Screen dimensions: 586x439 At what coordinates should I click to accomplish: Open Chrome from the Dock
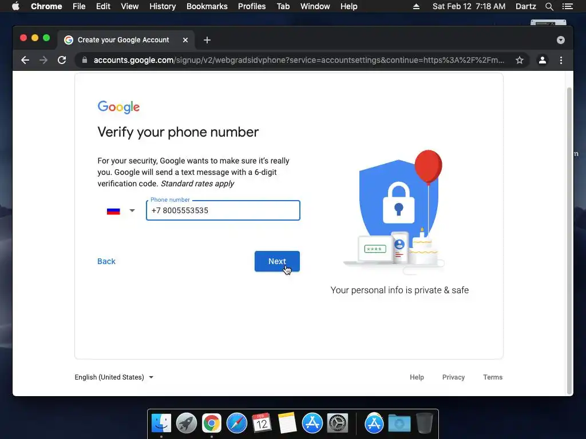pos(212,424)
